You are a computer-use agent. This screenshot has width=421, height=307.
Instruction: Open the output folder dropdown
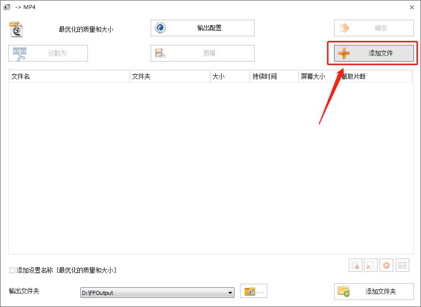[230, 292]
